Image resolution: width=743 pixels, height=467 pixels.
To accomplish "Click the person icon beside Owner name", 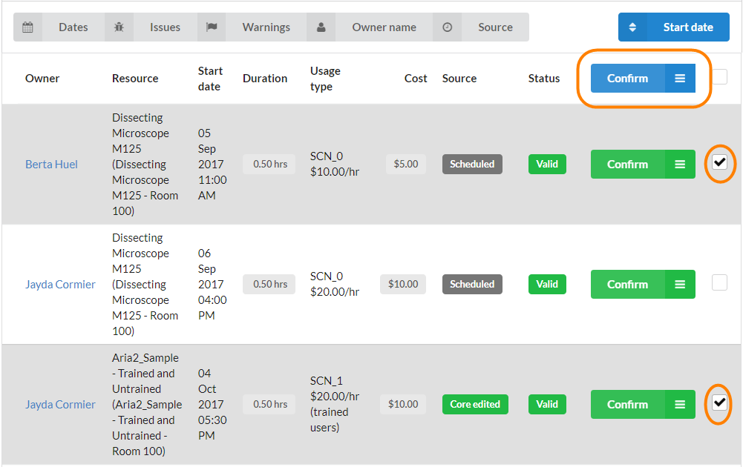I will click(x=321, y=27).
